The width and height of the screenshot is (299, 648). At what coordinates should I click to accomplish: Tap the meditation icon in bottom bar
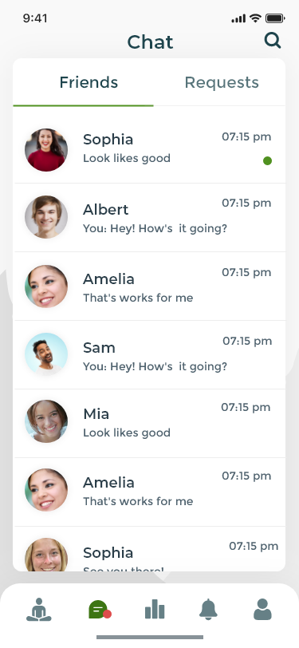[39, 610]
